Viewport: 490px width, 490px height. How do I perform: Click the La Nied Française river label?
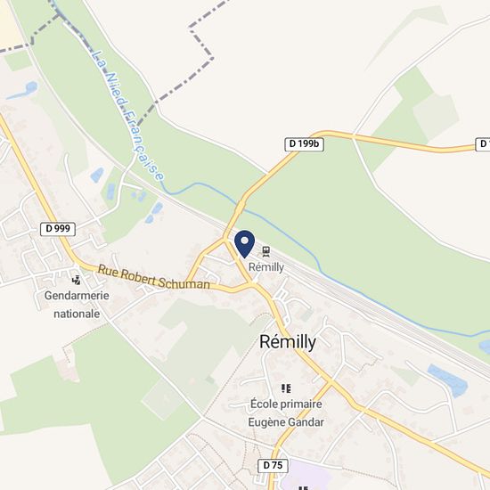click(128, 115)
